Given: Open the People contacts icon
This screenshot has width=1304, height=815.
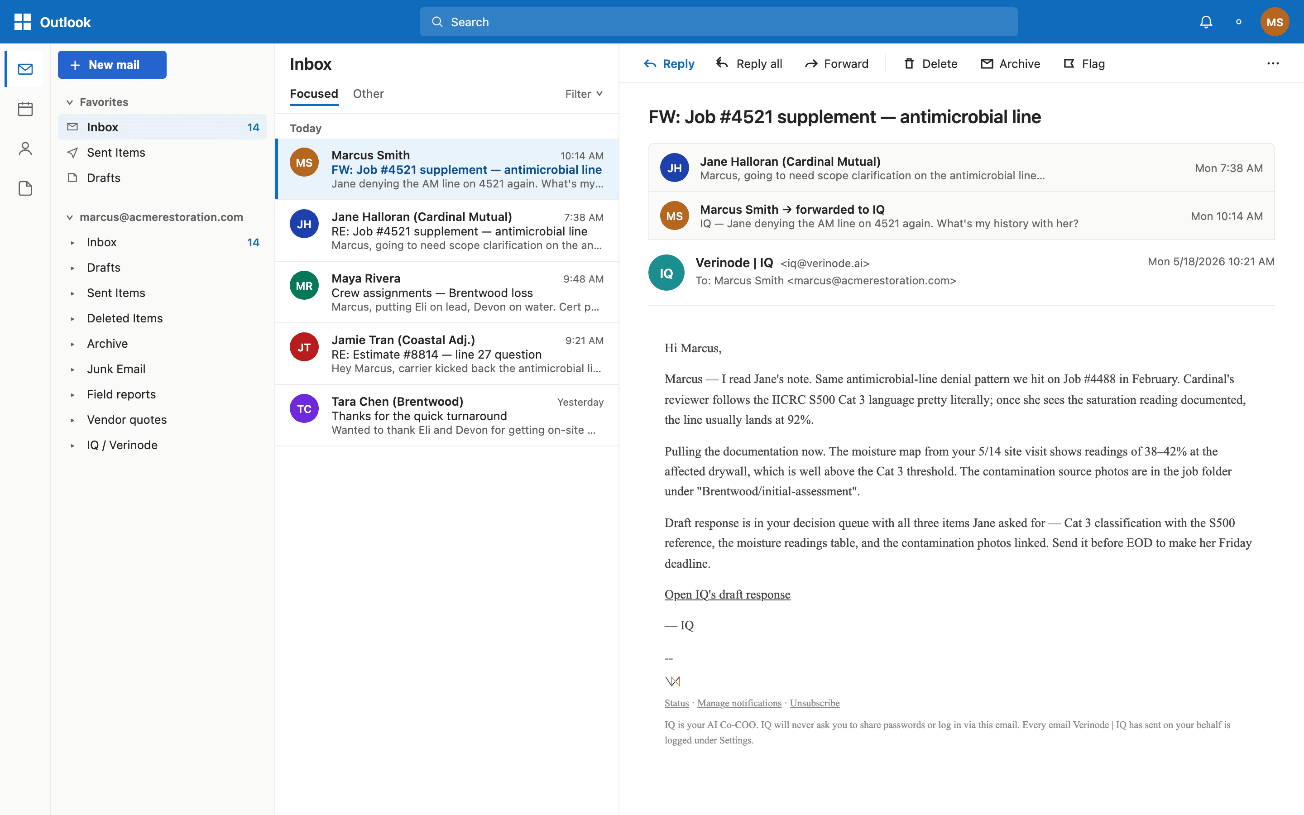Looking at the screenshot, I should tap(25, 149).
